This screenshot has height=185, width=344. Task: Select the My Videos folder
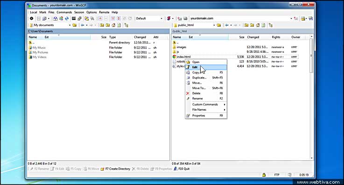40,57
